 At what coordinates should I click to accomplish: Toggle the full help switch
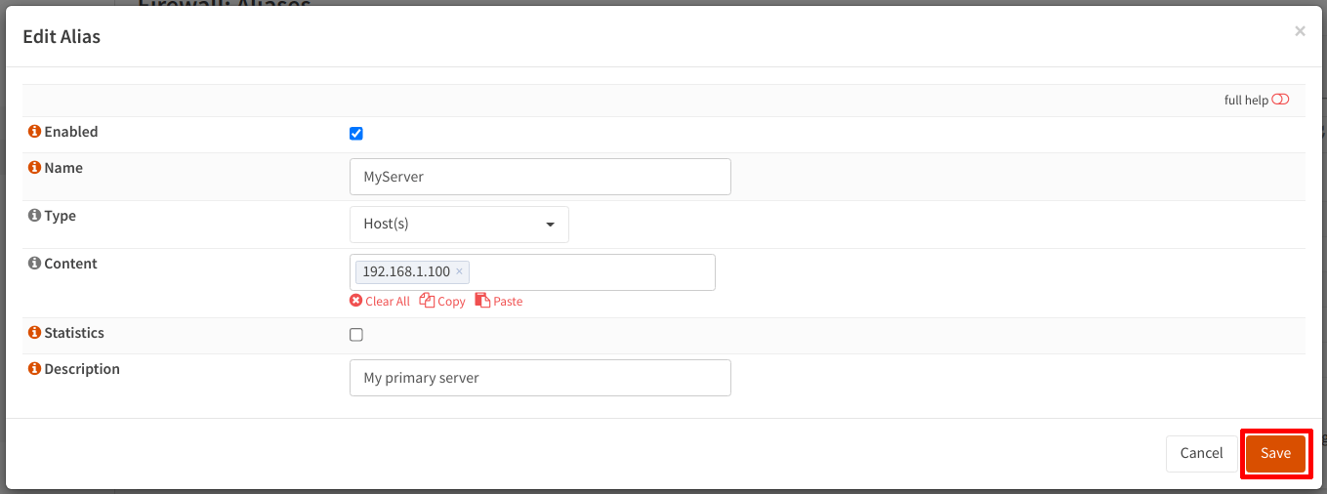1280,100
